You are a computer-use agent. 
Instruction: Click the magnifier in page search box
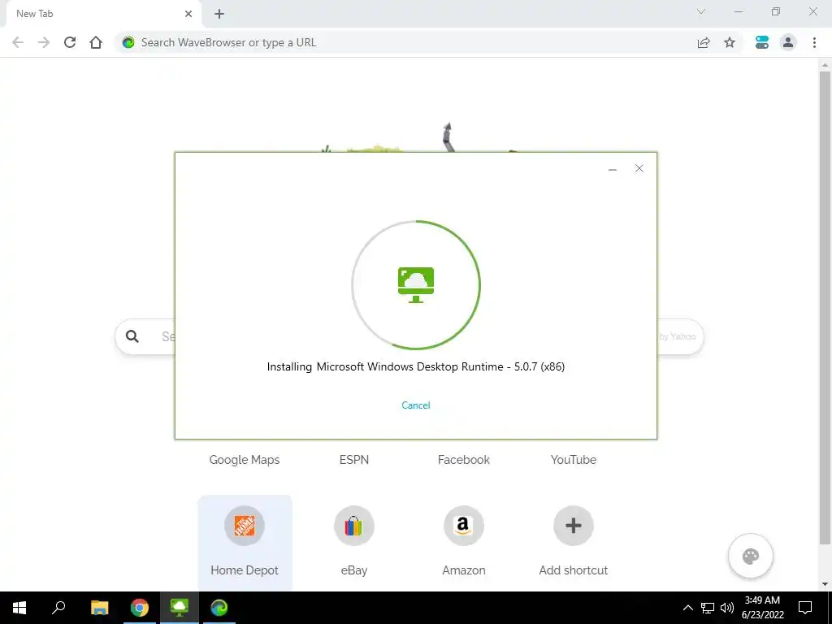point(132,336)
